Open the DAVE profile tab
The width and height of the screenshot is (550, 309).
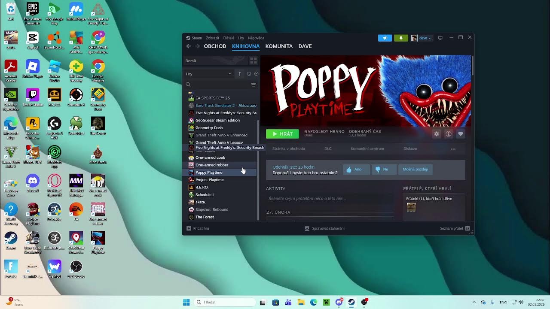305,46
